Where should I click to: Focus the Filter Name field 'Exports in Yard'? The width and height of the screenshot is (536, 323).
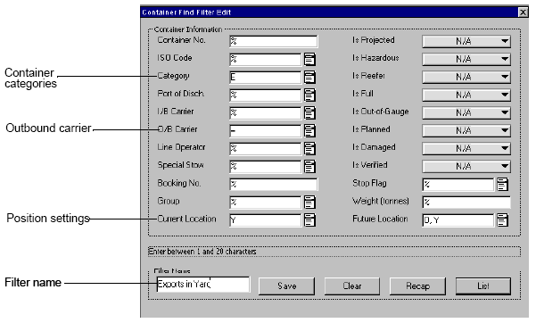pyautogui.click(x=203, y=285)
